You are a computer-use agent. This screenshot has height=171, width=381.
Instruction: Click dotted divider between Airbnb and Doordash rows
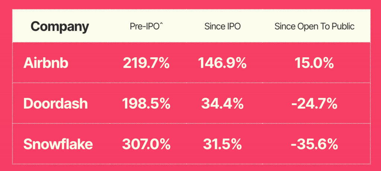tap(191, 83)
